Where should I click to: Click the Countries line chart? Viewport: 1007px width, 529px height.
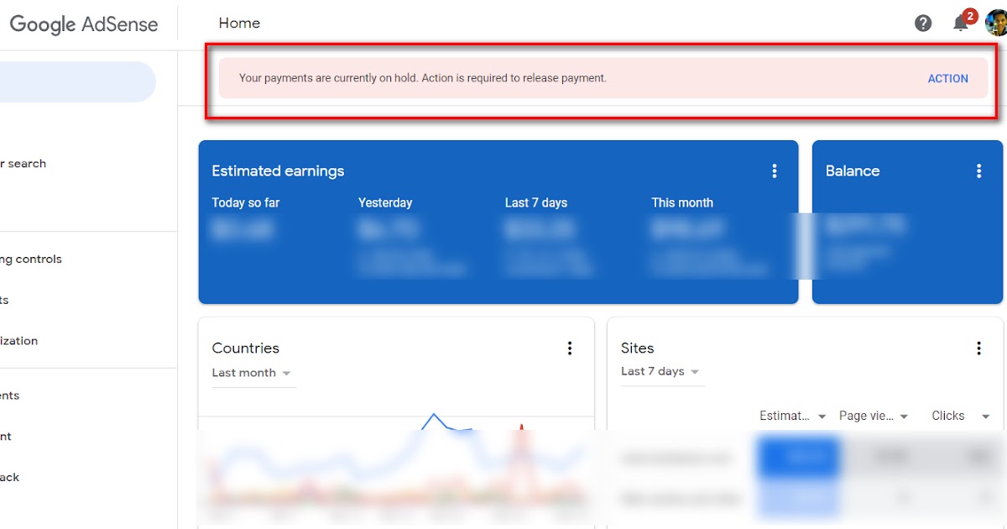(x=395, y=466)
